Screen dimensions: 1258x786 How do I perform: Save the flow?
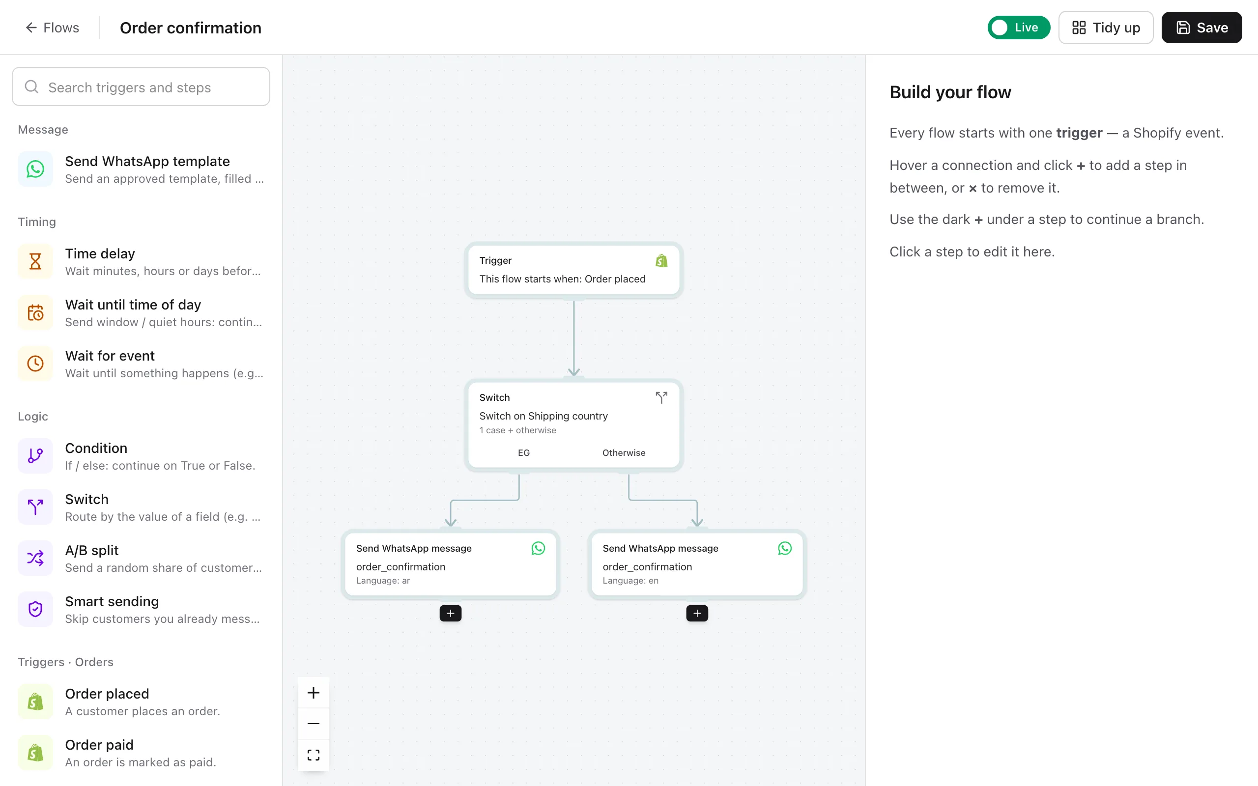[x=1201, y=28]
